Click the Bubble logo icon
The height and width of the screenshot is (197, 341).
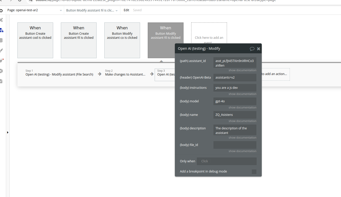[x=1, y=10]
